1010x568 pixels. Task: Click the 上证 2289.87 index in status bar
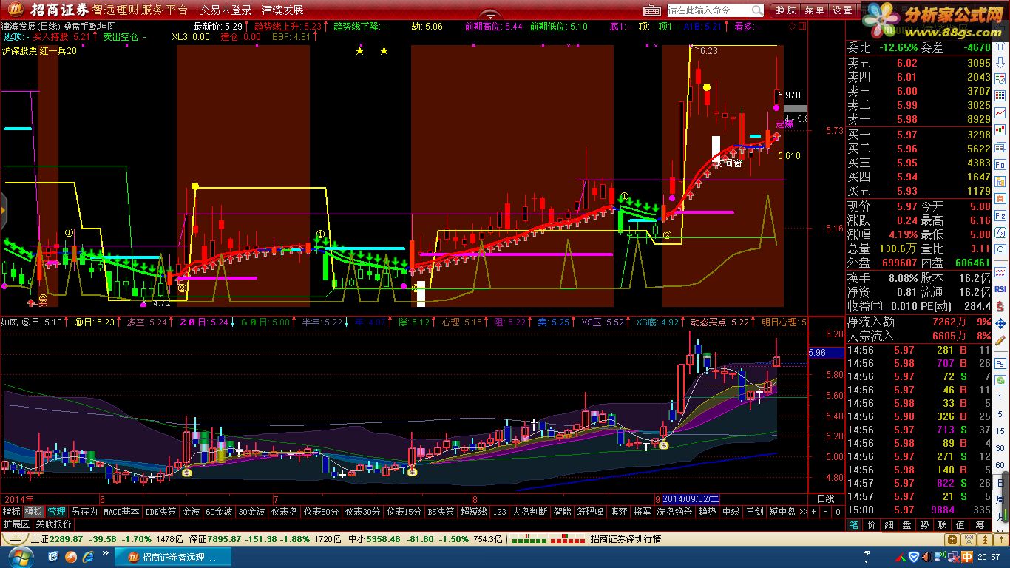pyautogui.click(x=58, y=539)
